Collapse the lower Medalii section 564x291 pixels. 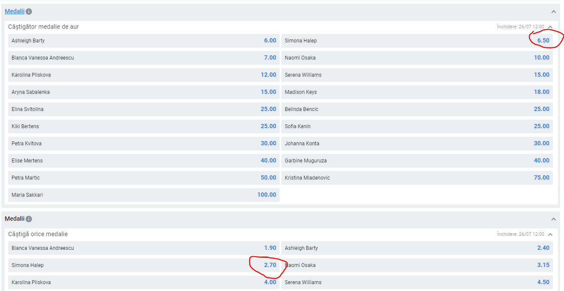tap(553, 219)
